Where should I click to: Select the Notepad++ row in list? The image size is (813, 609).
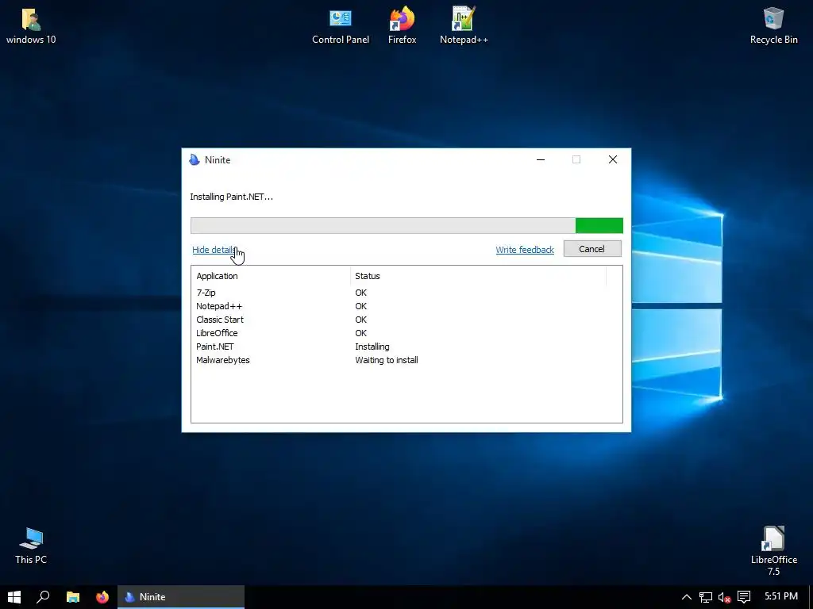point(406,306)
